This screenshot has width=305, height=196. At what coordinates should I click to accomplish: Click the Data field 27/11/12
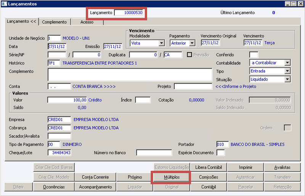click(57, 47)
